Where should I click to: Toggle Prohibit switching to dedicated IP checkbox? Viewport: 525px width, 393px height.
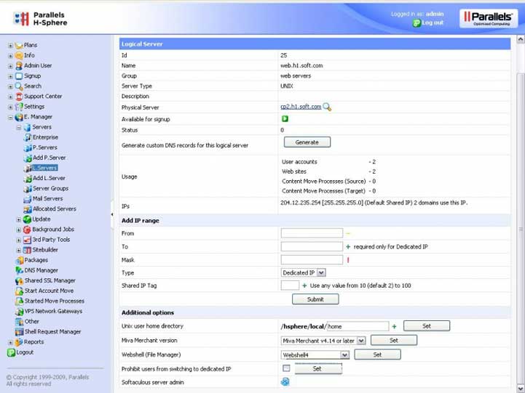click(x=286, y=368)
